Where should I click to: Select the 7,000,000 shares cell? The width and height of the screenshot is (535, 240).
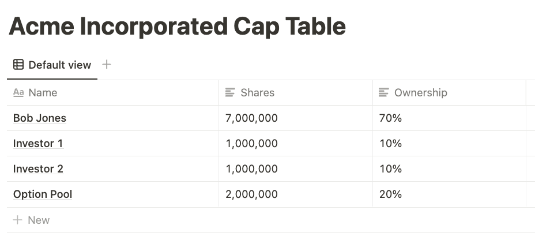click(296, 118)
